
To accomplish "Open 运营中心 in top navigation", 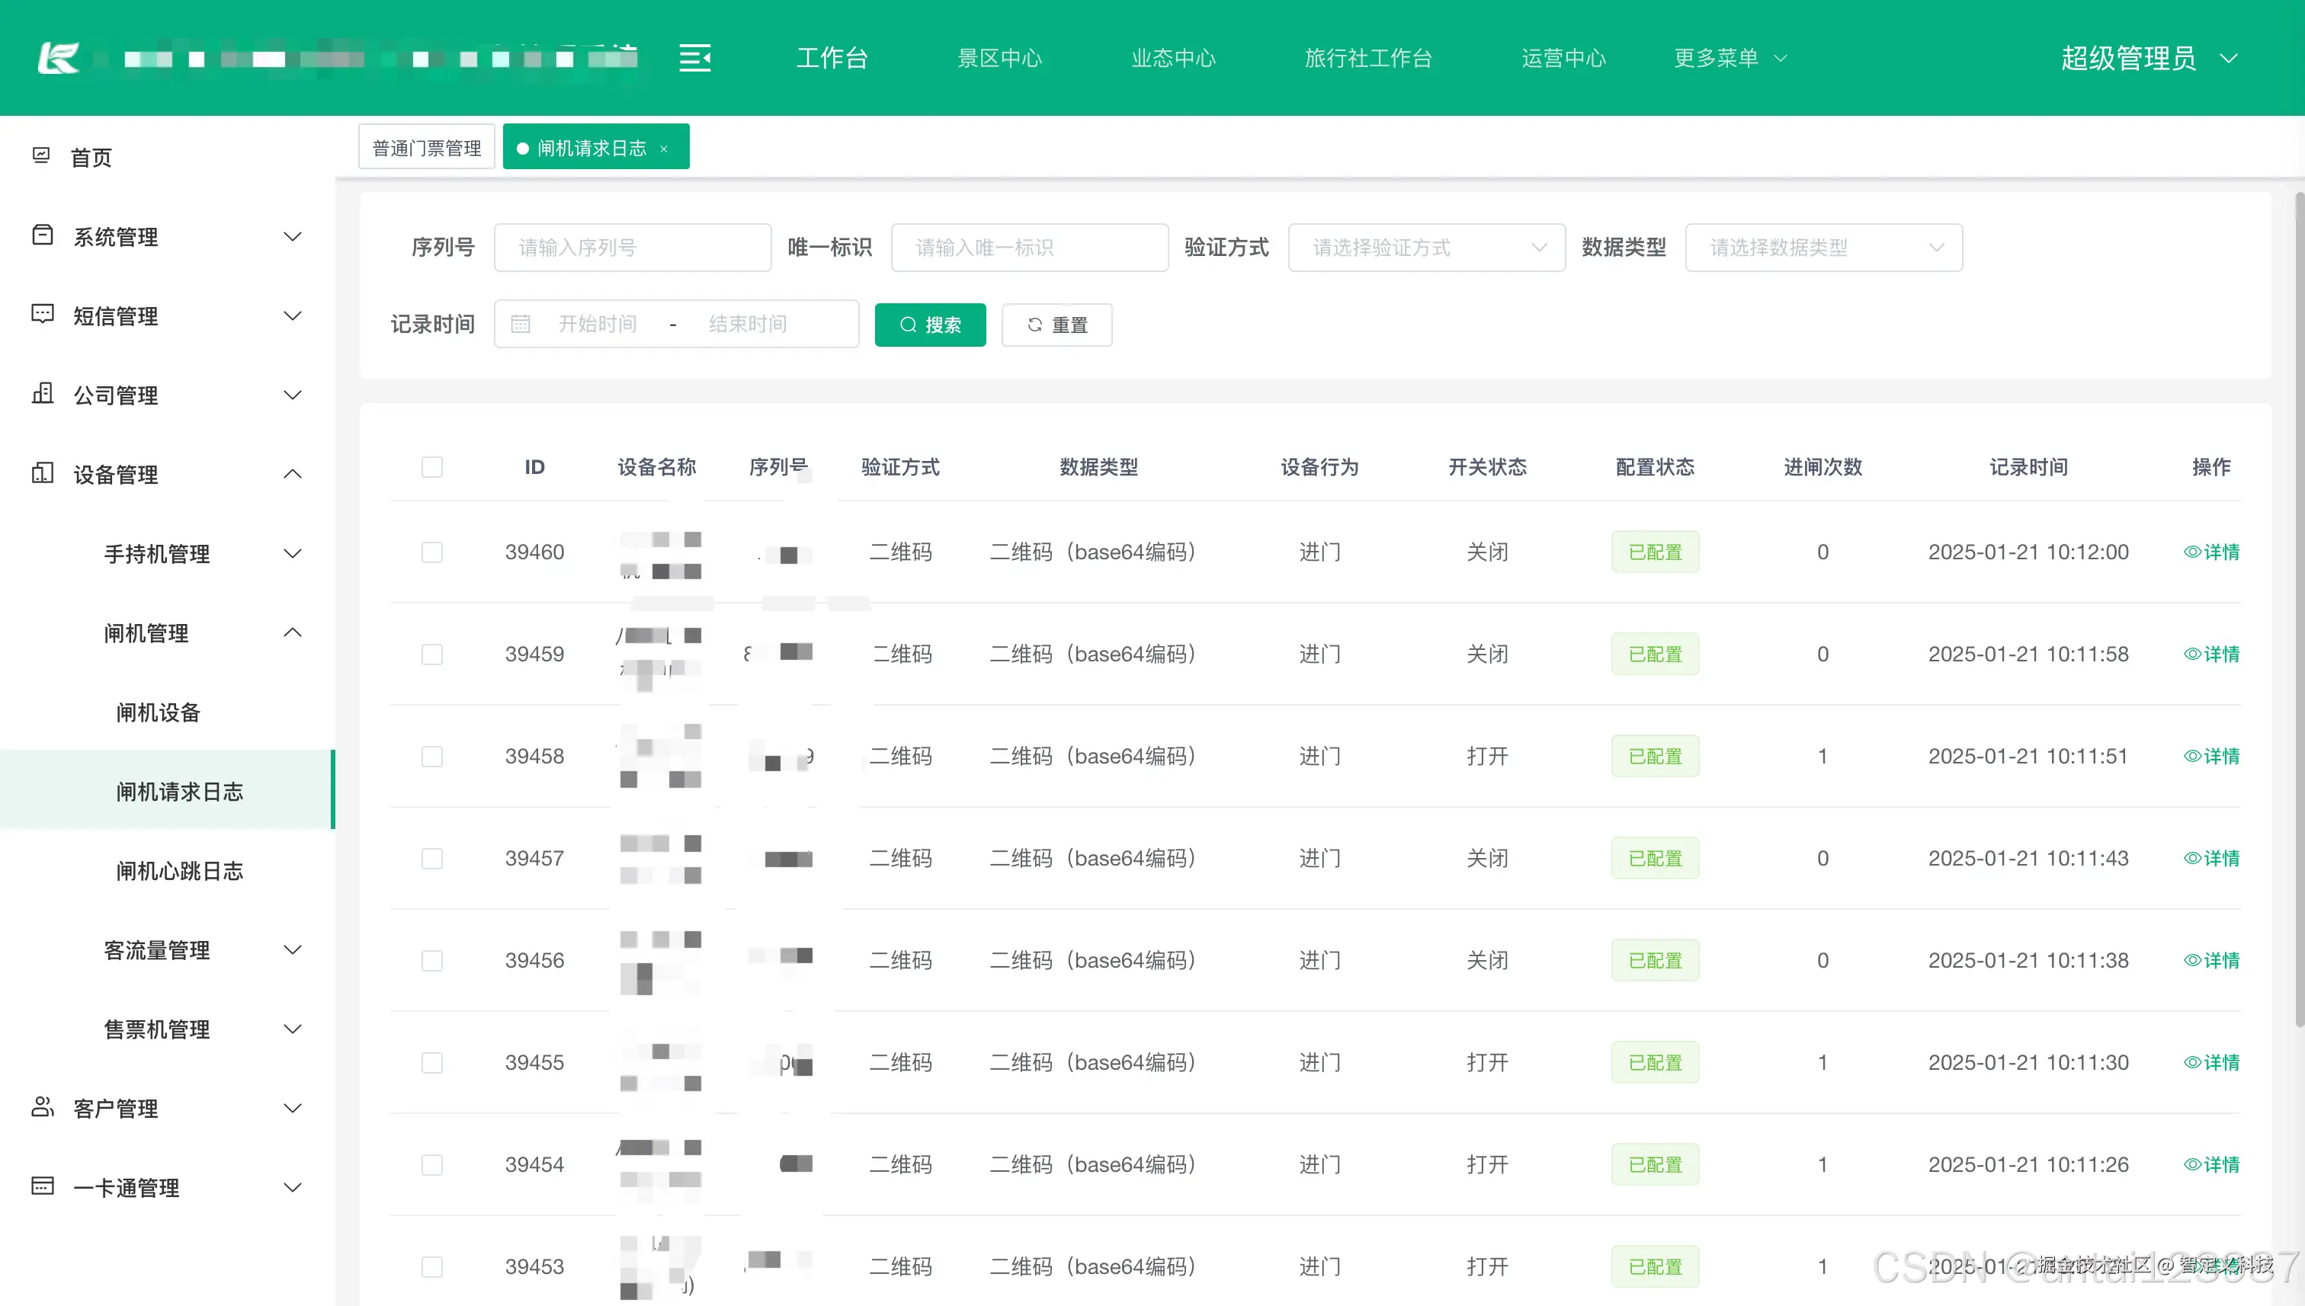I will (1563, 59).
